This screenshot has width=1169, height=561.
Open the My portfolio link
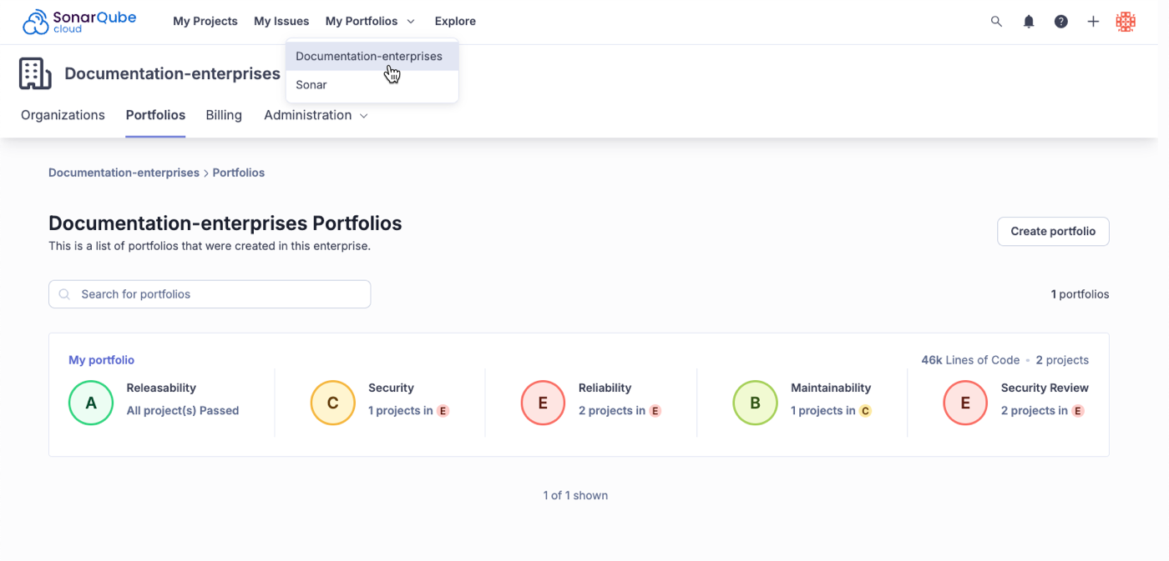101,359
